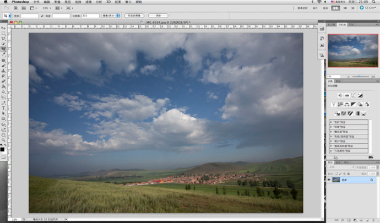Image resolution: width=380 pixels, height=223 pixels.
Task: Select the Horizontal Type tool
Action: [3, 108]
